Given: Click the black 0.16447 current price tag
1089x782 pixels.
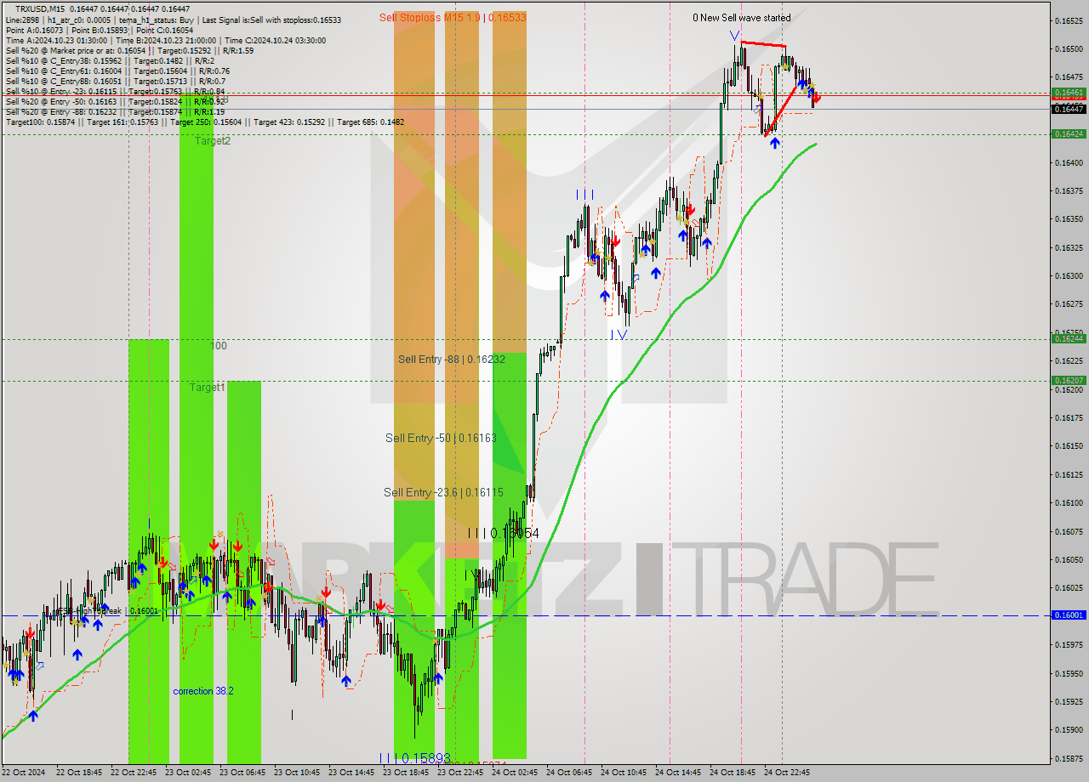Looking at the screenshot, I should [x=1069, y=109].
